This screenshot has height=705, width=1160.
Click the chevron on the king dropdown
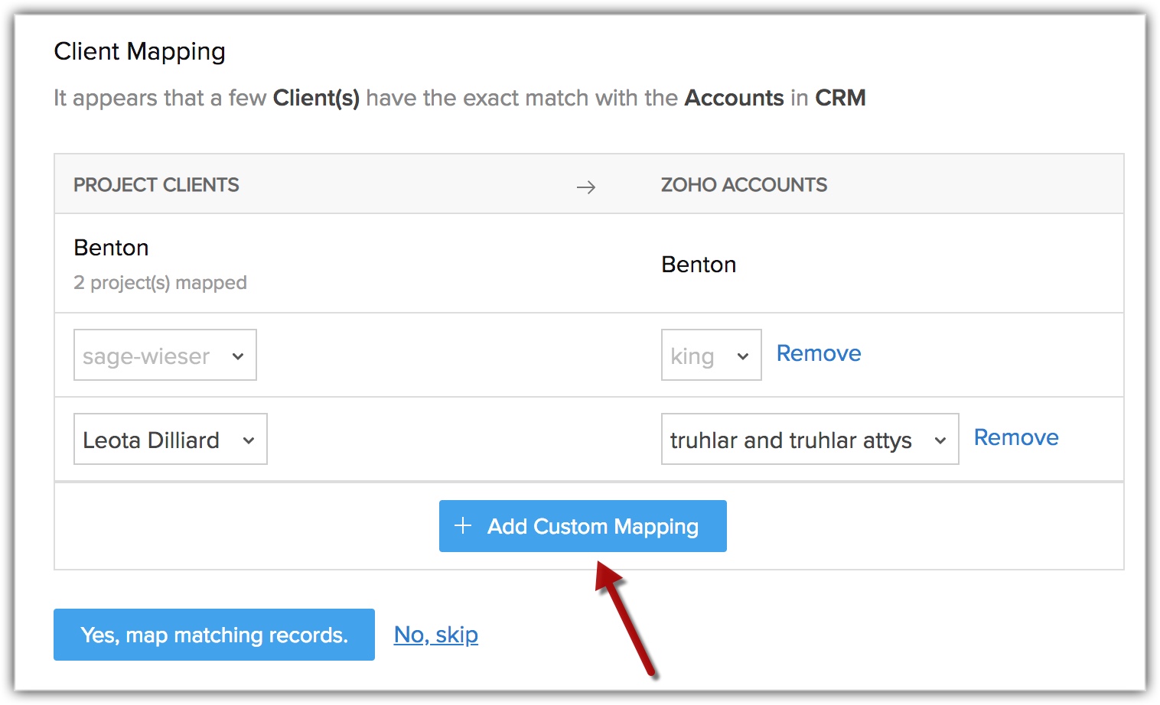click(x=742, y=356)
